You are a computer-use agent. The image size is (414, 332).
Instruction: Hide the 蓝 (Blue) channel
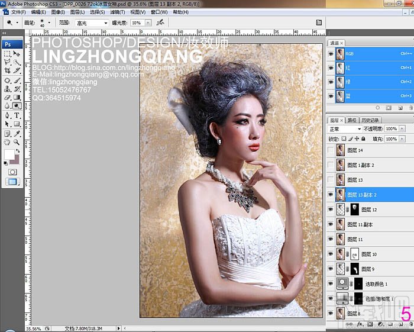point(331,96)
